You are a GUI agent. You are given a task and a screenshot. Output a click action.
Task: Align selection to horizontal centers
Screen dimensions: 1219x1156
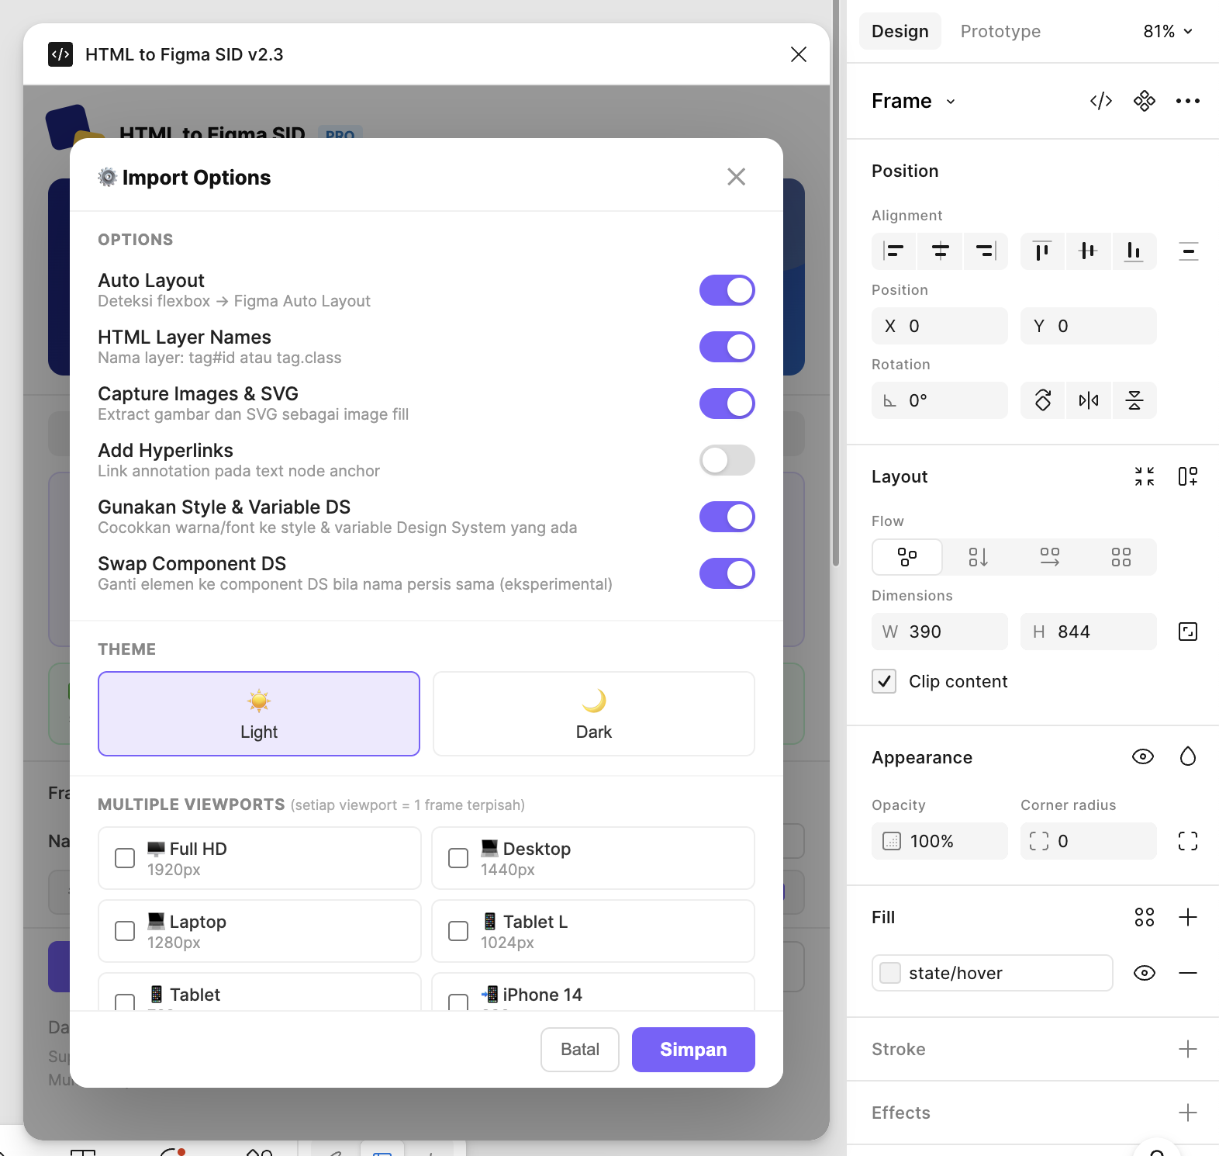[x=940, y=251]
